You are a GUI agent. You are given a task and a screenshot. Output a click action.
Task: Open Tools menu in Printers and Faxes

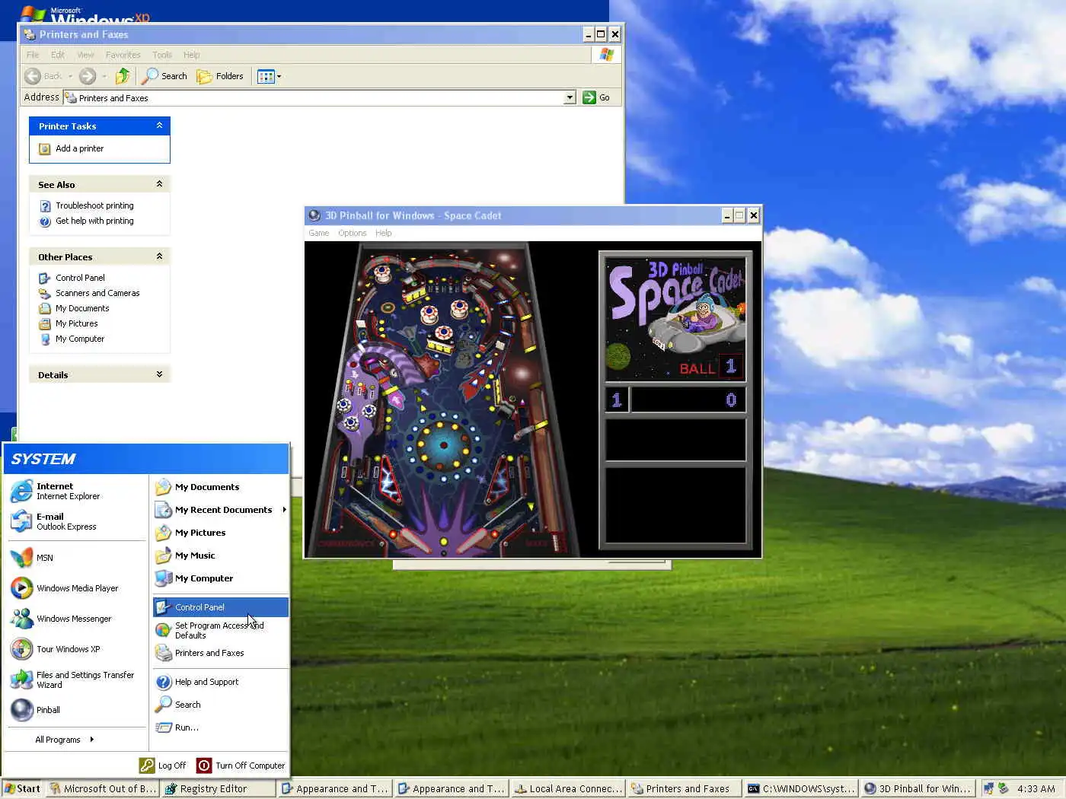pyautogui.click(x=162, y=55)
